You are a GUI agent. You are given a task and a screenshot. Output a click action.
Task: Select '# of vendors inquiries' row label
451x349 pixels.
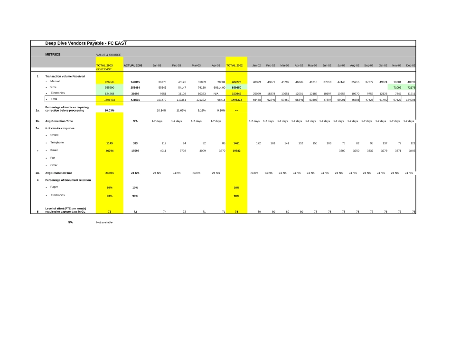60,128
